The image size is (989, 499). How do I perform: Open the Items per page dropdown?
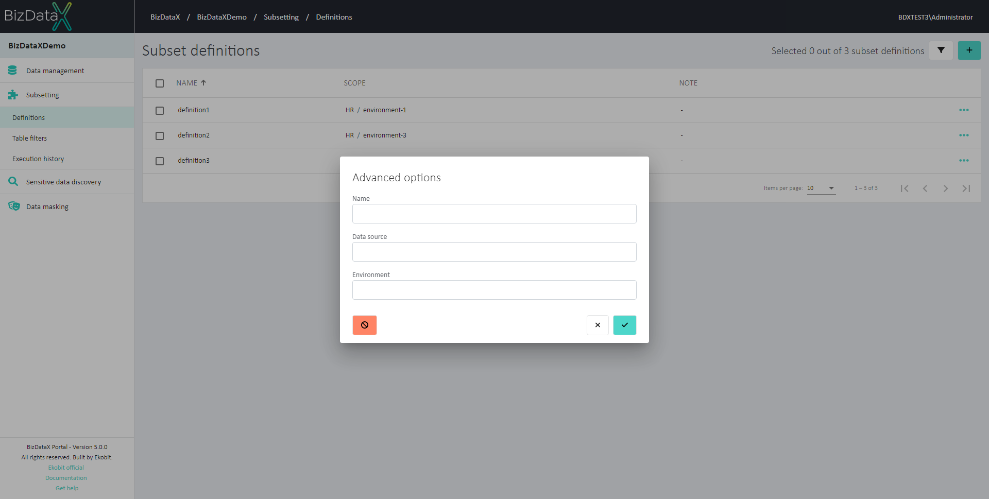821,188
